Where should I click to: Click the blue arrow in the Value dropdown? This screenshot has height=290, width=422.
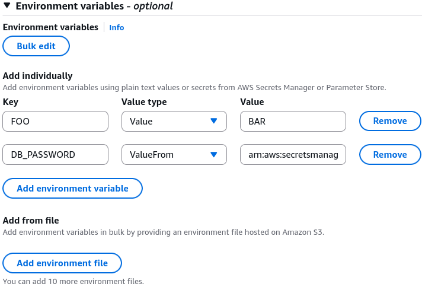coord(214,121)
